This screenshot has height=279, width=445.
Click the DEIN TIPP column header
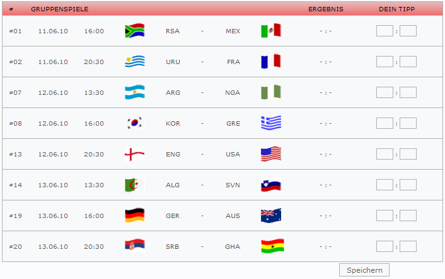(396, 9)
